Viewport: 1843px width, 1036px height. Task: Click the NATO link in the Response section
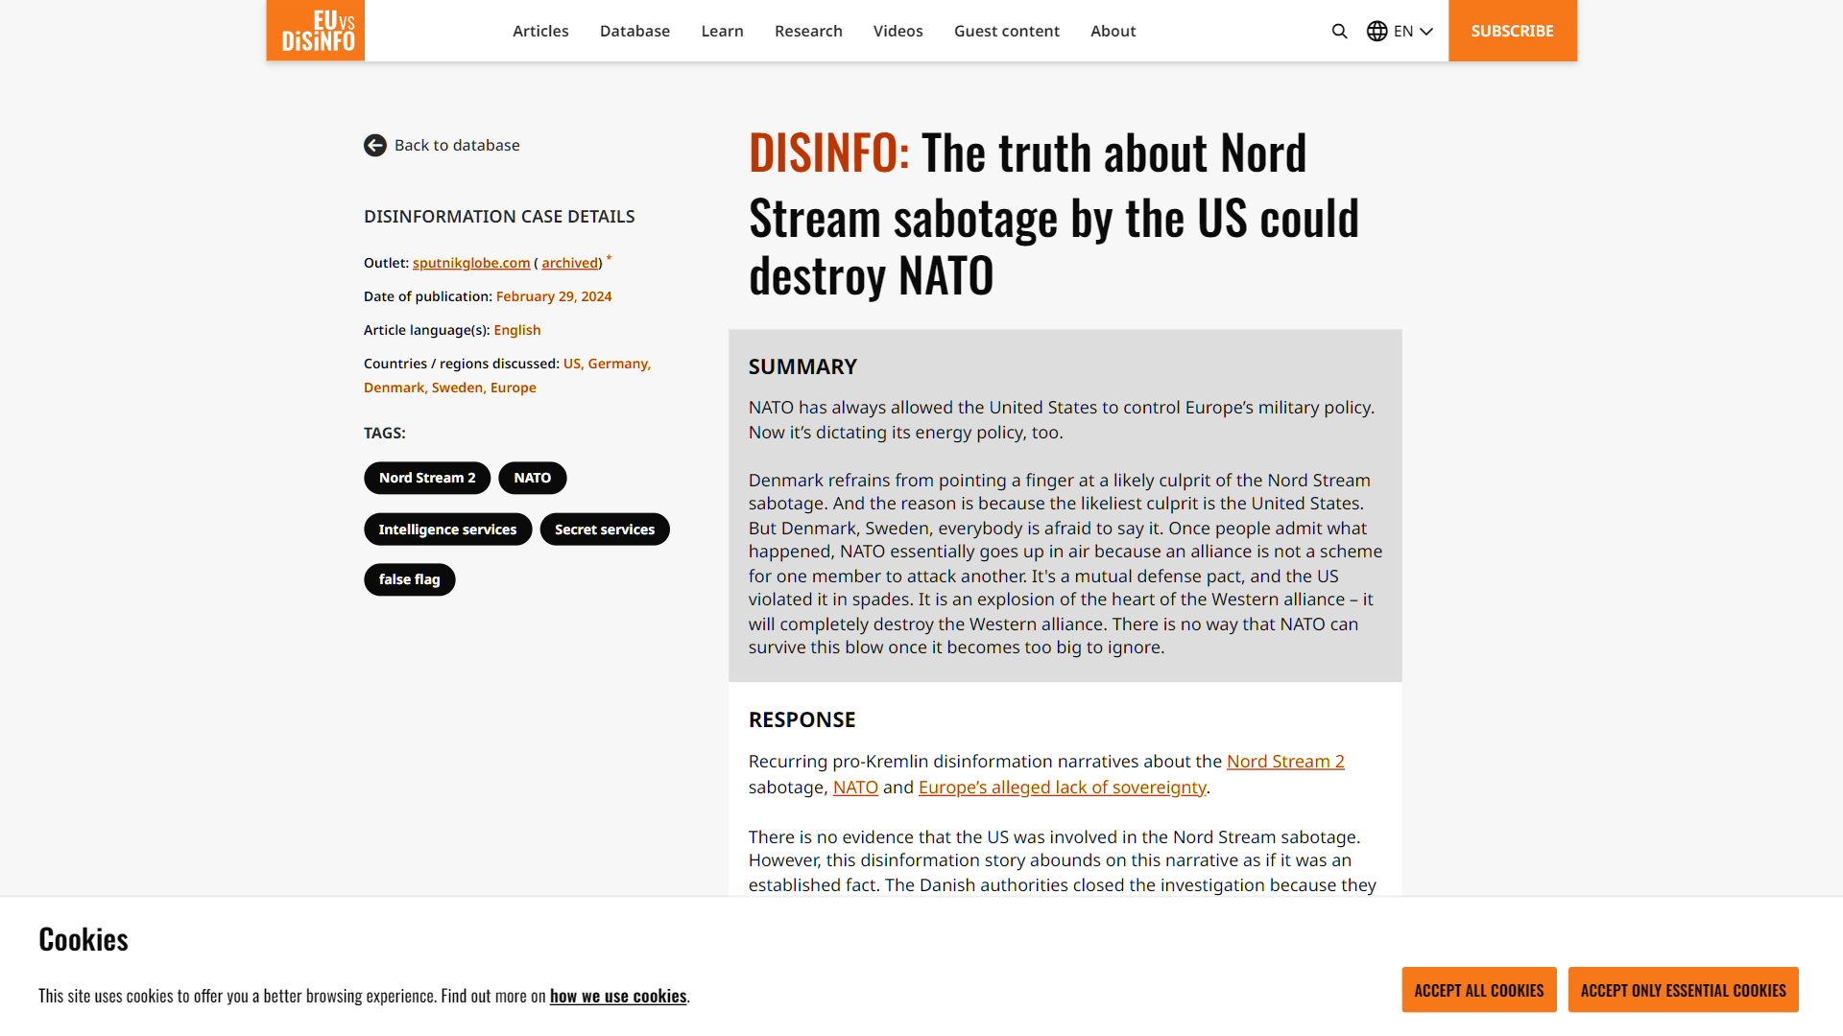pyautogui.click(x=854, y=787)
